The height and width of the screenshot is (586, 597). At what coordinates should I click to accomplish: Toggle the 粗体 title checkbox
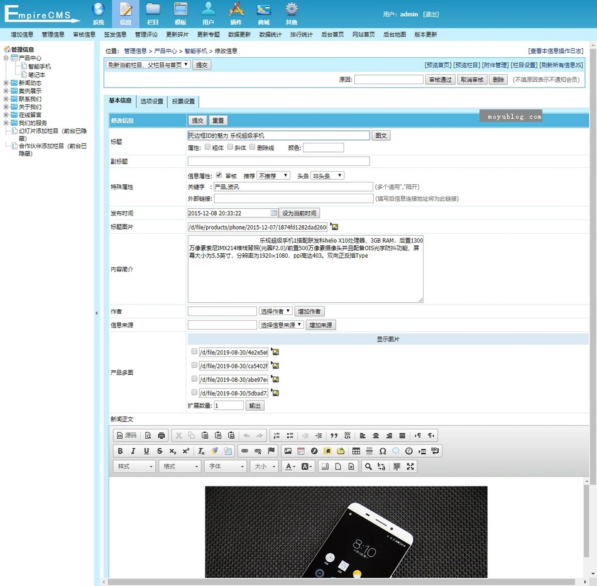pyautogui.click(x=207, y=147)
